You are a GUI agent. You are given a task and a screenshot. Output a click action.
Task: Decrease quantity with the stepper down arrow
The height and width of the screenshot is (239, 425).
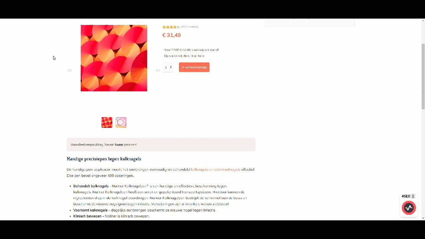171,68
